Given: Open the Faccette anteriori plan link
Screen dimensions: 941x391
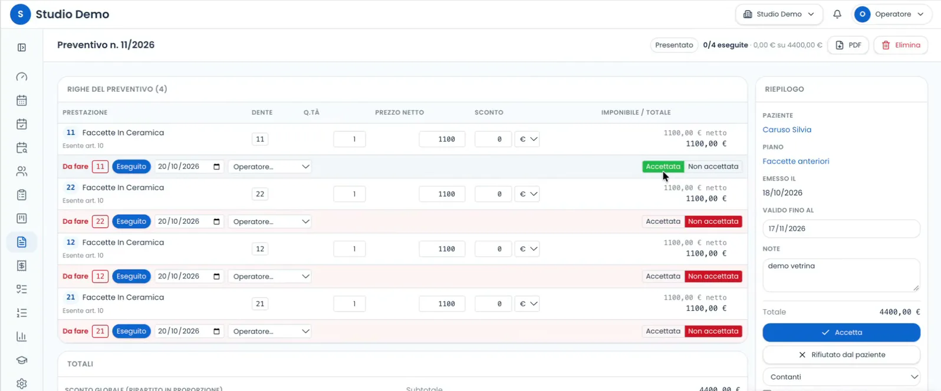Looking at the screenshot, I should (x=795, y=161).
